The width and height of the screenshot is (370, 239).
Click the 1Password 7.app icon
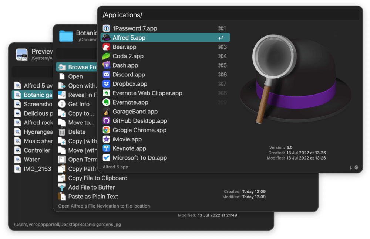[x=107, y=28]
